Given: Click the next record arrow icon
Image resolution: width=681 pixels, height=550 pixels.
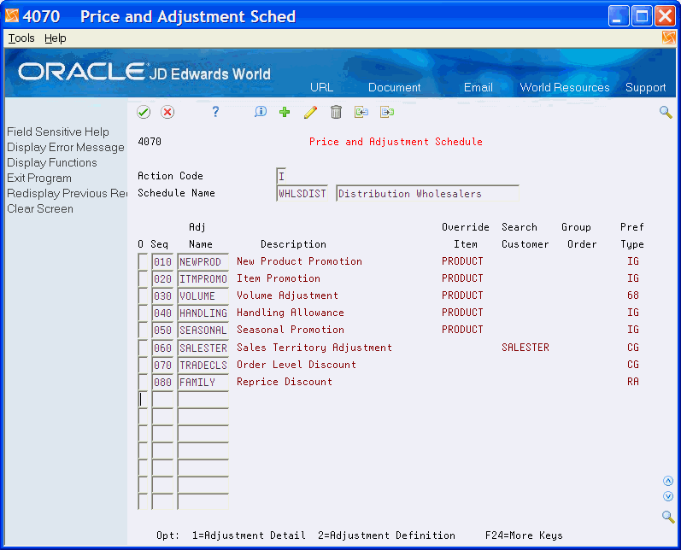Looking at the screenshot, I should tap(387, 113).
